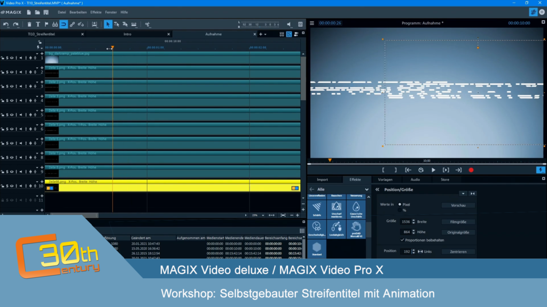
Task: Click the Standard effect tile
Action: tap(317, 249)
